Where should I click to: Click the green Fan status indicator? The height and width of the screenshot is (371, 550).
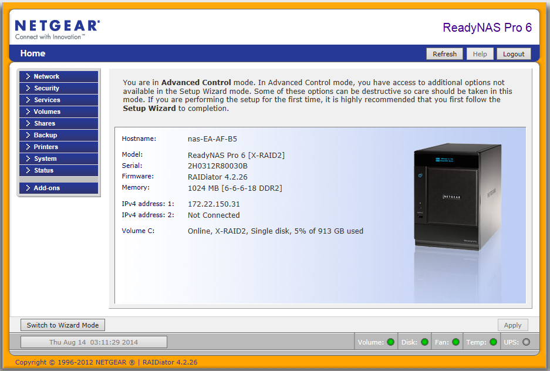pos(455,342)
